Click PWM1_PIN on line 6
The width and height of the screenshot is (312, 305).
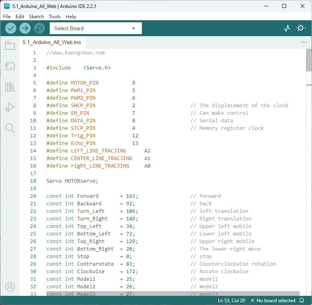tap(83, 91)
